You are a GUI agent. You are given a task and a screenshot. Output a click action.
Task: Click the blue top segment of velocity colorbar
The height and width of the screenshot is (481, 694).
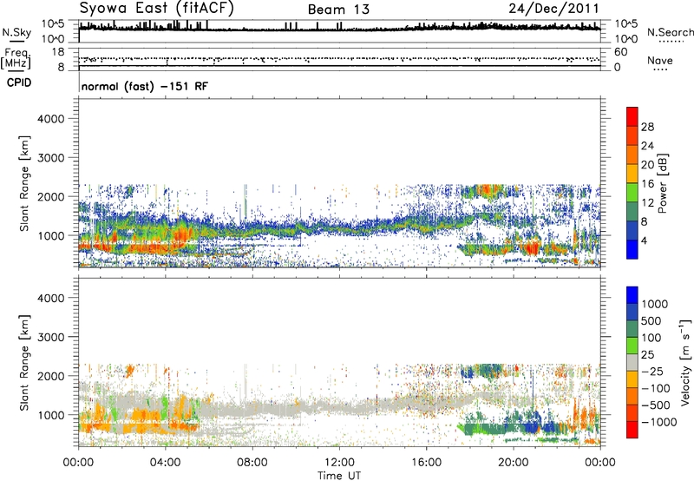(632, 295)
